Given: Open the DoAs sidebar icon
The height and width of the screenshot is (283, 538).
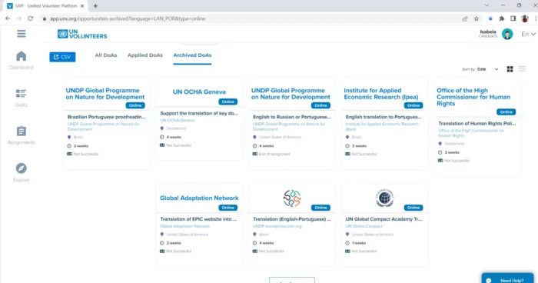Looking at the screenshot, I should pyautogui.click(x=21, y=93).
